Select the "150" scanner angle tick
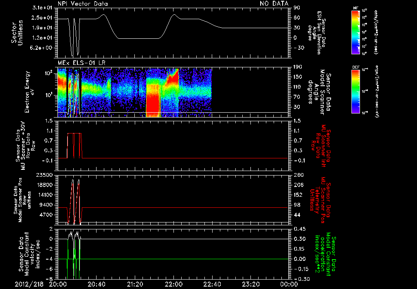 point(298,77)
